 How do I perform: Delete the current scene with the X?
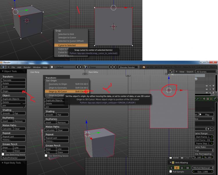114,67
